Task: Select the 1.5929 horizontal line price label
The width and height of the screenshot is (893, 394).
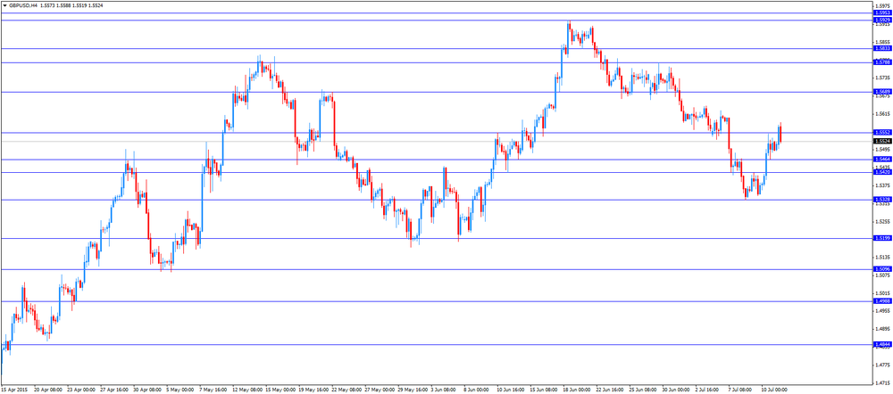Action: point(882,20)
